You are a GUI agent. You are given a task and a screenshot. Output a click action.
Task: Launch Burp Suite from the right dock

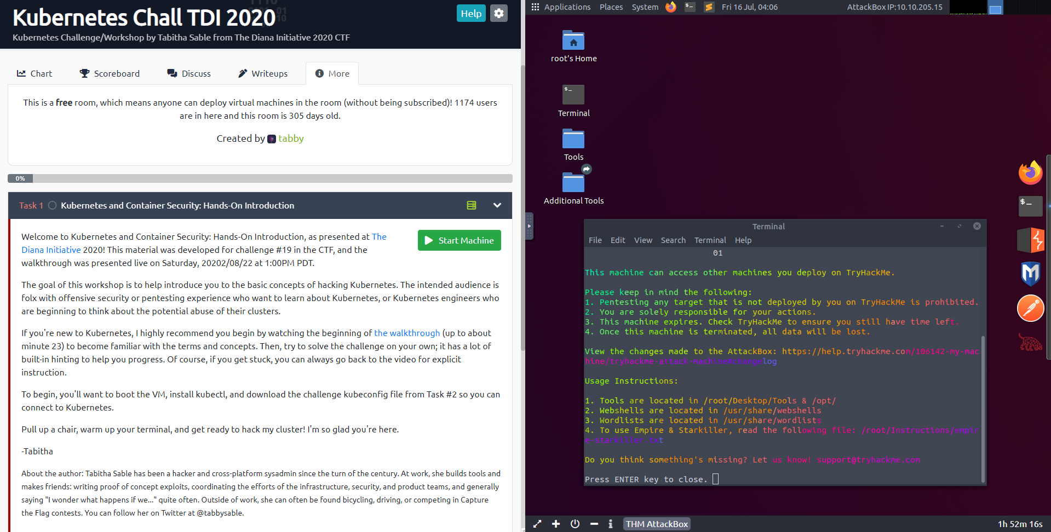[x=1031, y=240]
